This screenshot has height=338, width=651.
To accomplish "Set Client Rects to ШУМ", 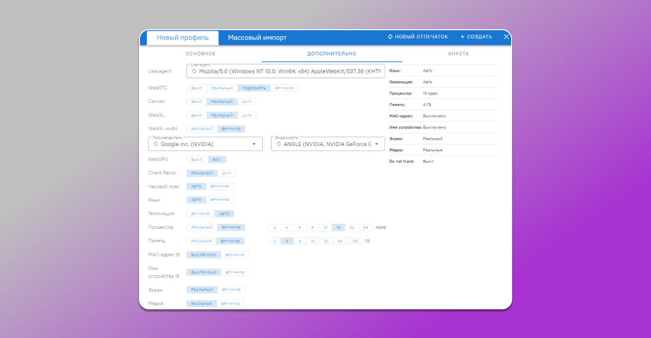I will click(x=227, y=173).
